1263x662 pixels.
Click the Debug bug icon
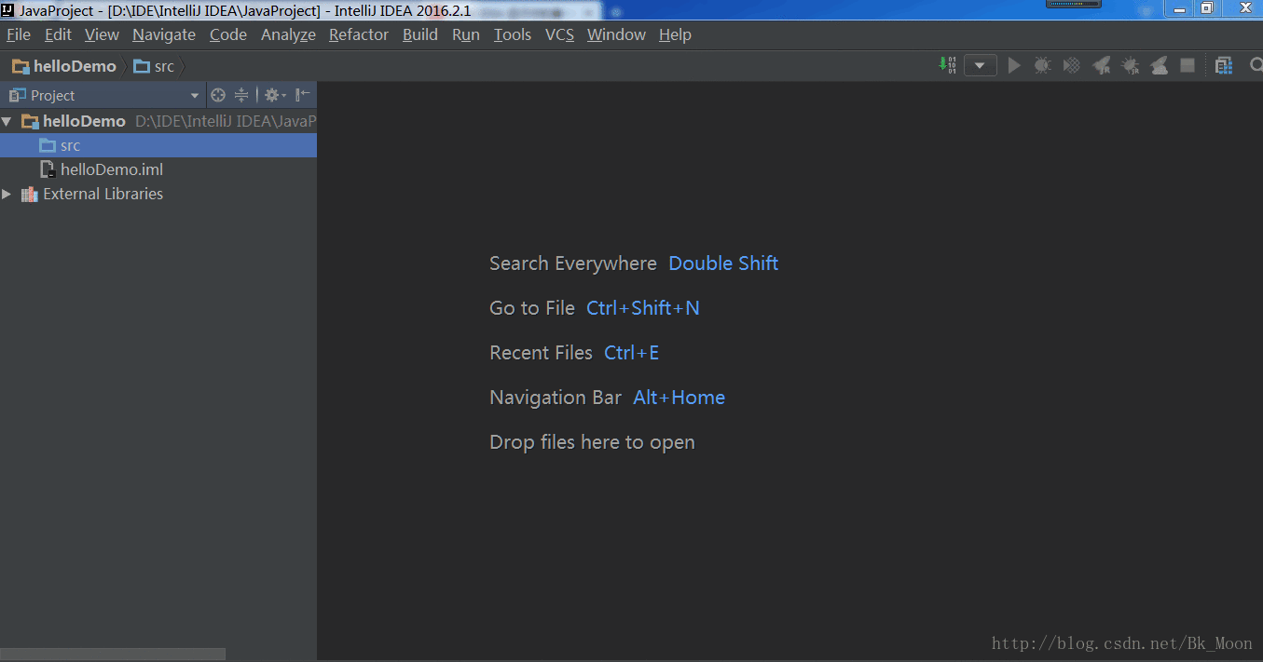[1042, 65]
